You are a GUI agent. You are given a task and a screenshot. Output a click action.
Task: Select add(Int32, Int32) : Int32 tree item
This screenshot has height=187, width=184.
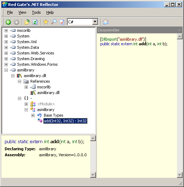[x=65, y=121]
